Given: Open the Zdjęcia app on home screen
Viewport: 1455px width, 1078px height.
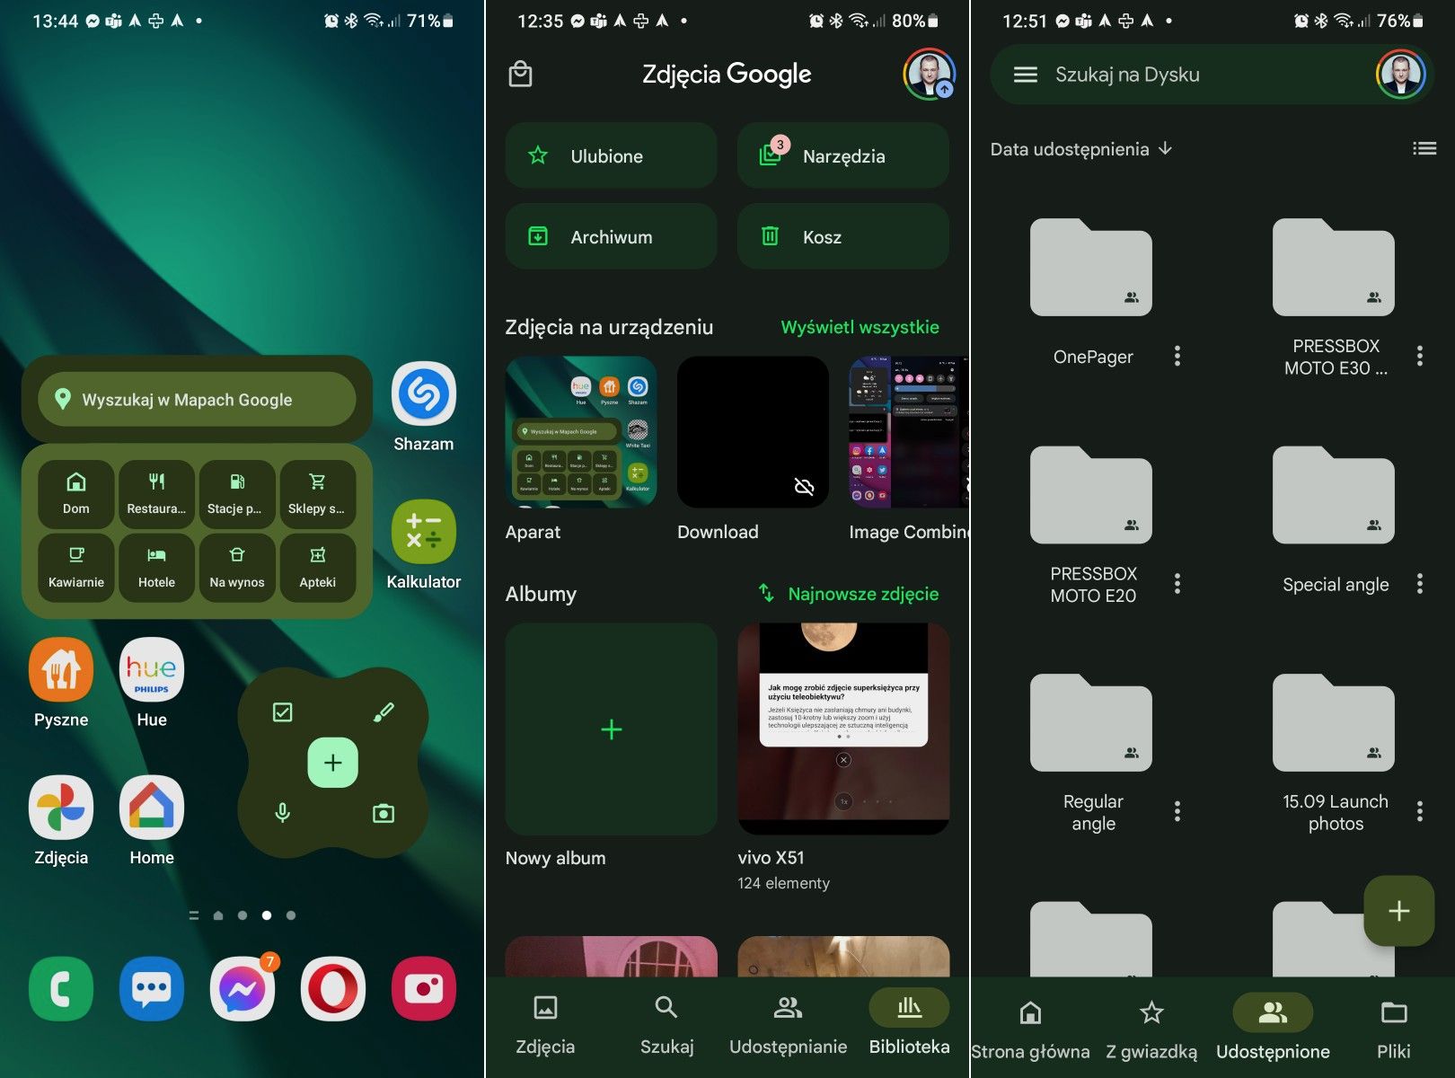Looking at the screenshot, I should 61,808.
